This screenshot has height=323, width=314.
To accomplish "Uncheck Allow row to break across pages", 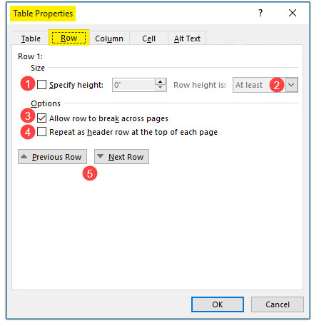I will 42,118.
